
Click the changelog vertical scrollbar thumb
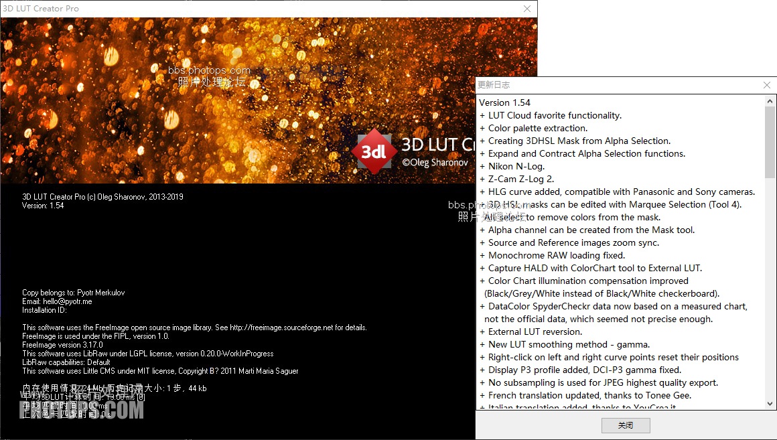click(x=770, y=142)
